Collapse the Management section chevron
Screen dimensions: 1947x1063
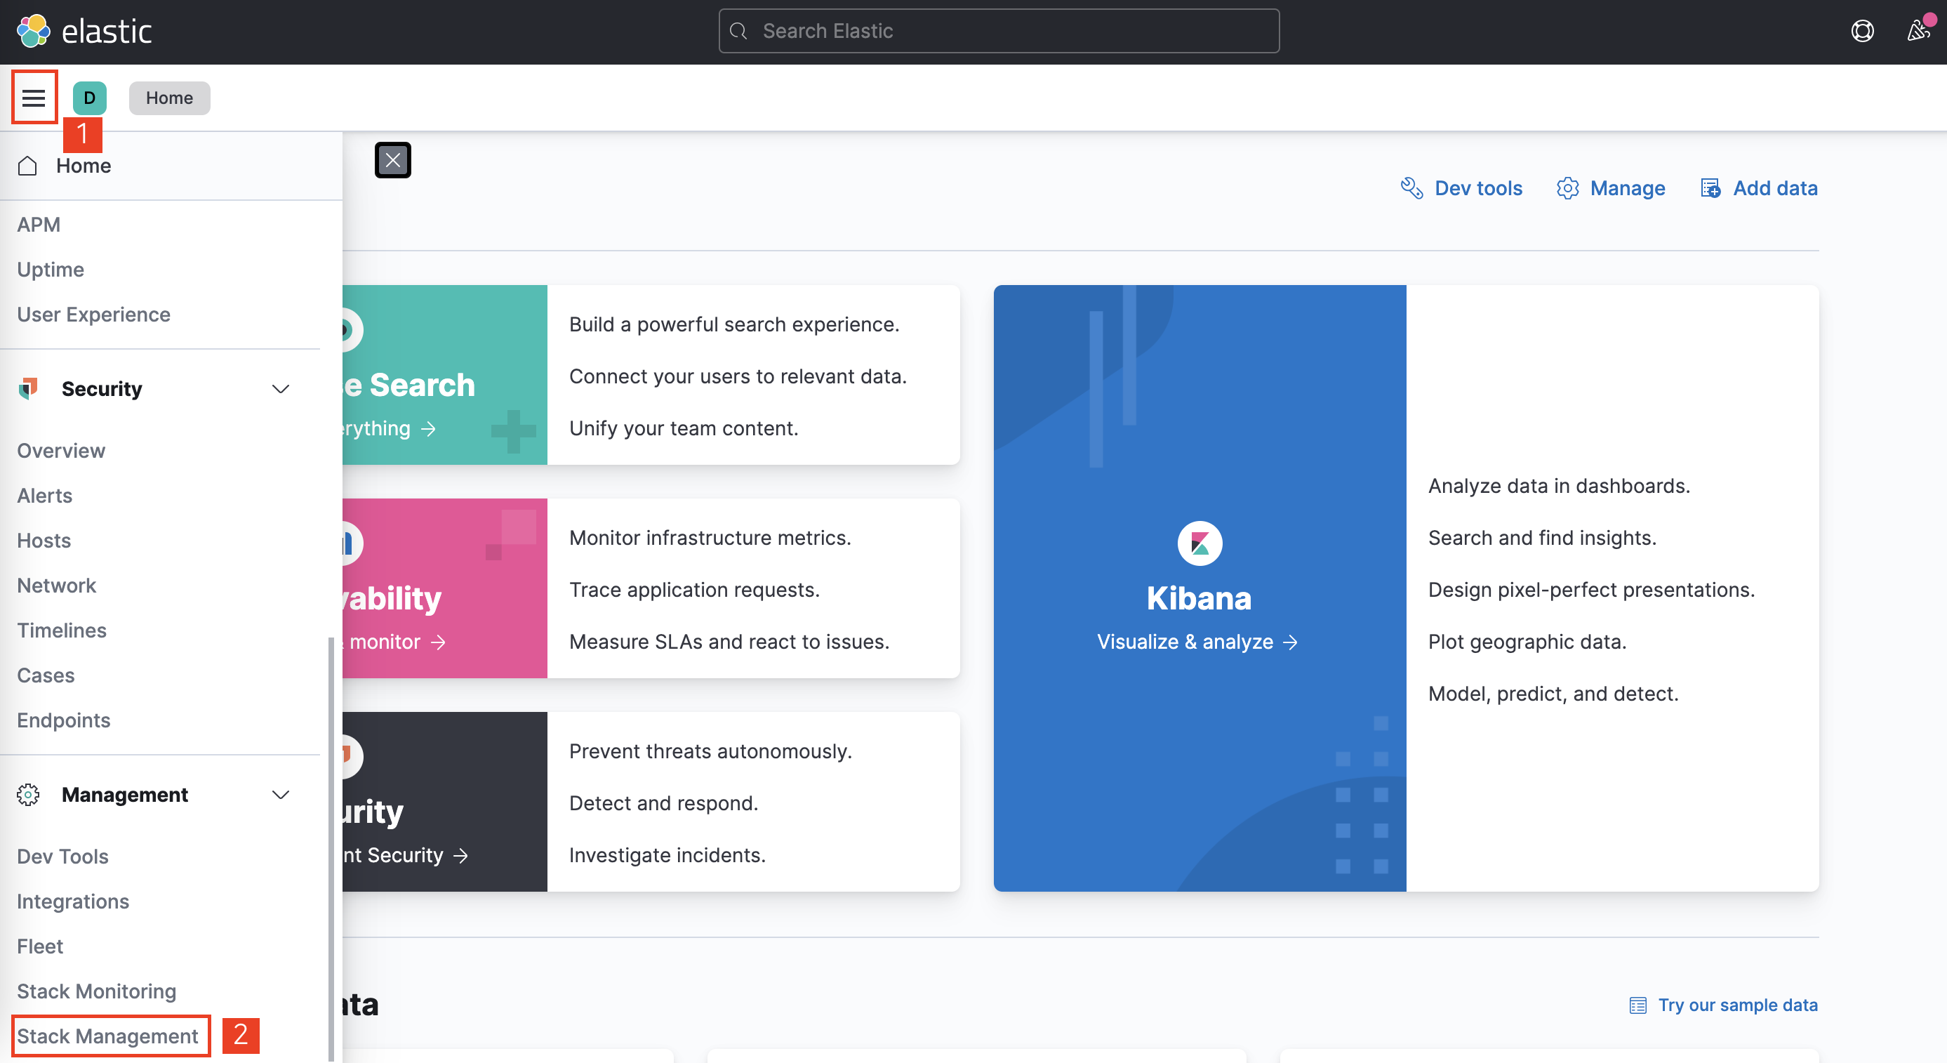(281, 795)
